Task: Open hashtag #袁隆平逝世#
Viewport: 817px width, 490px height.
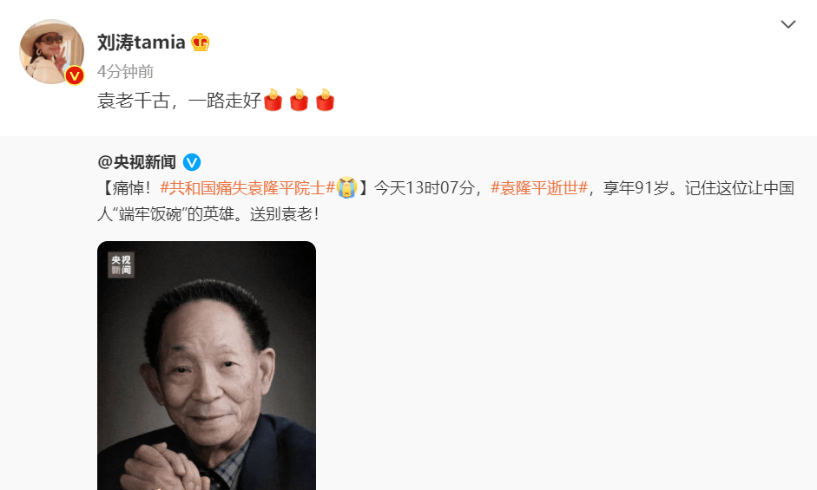Action: pyautogui.click(x=539, y=188)
